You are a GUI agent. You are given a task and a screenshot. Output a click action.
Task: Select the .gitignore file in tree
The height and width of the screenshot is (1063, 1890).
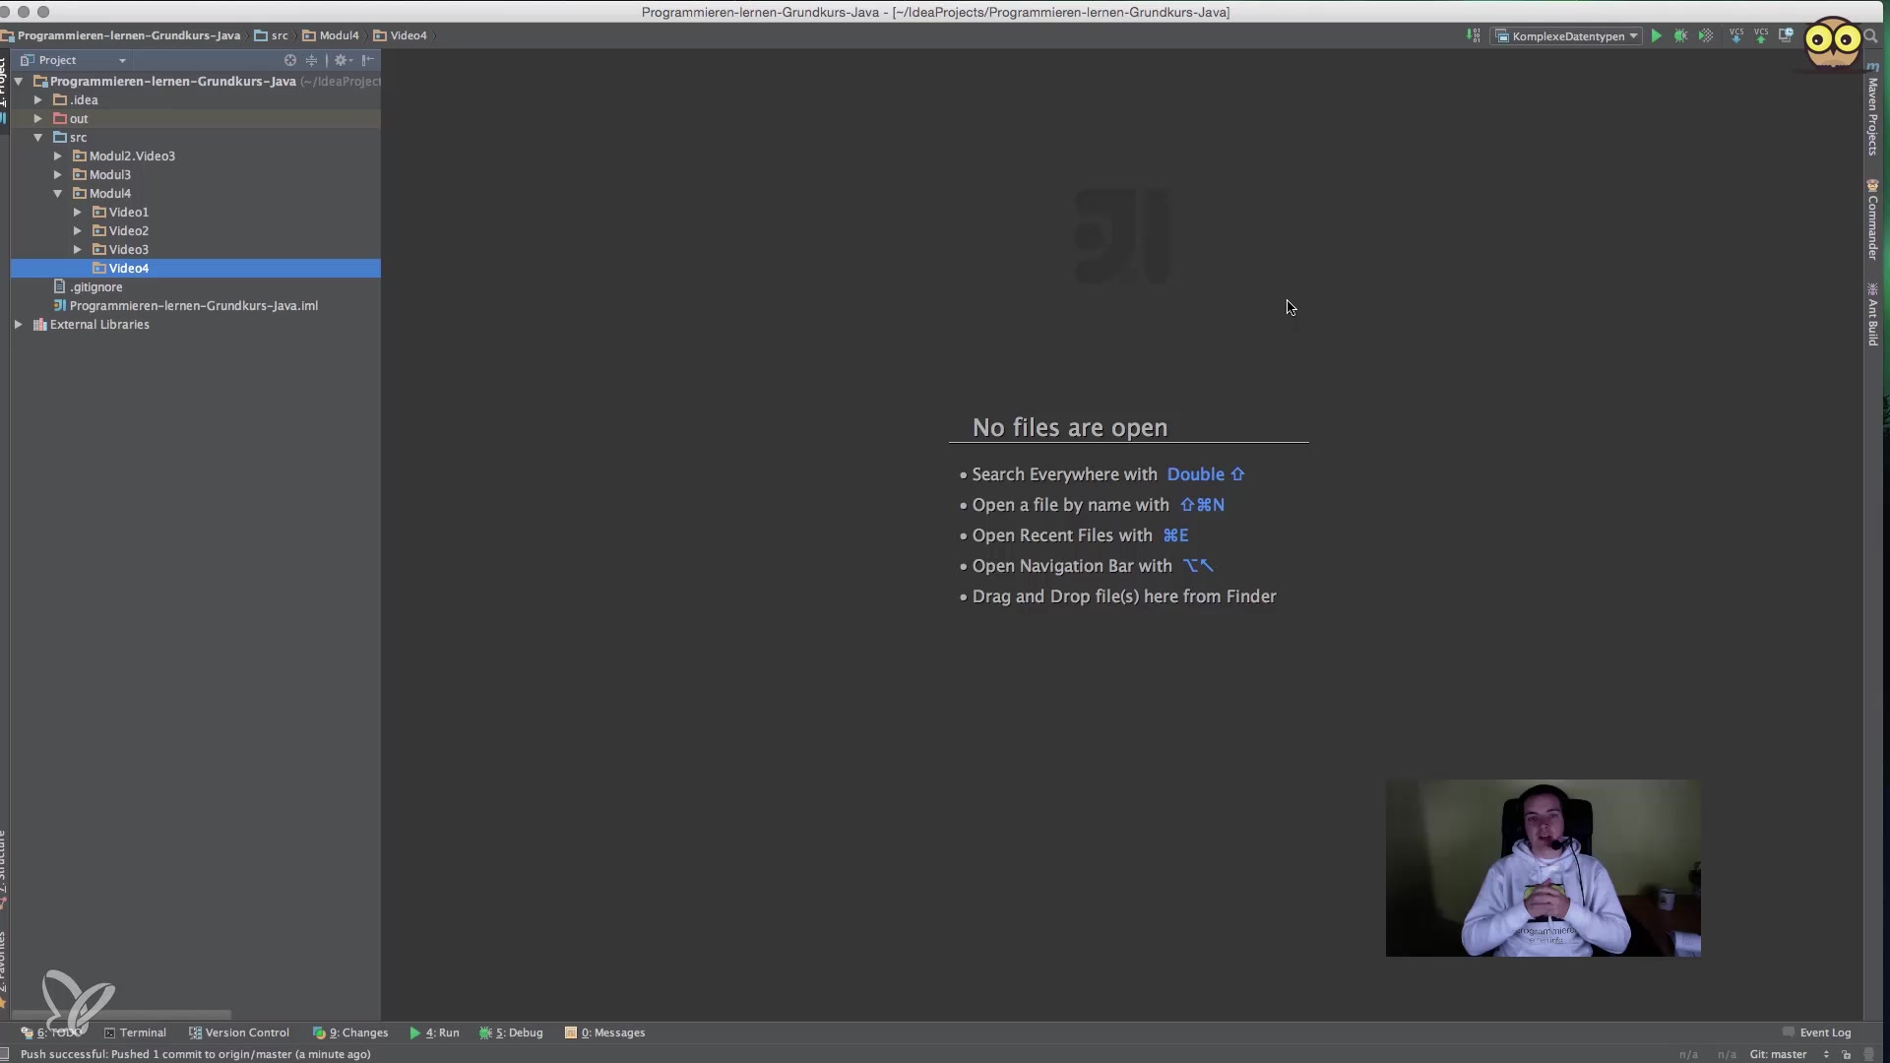pos(96,287)
